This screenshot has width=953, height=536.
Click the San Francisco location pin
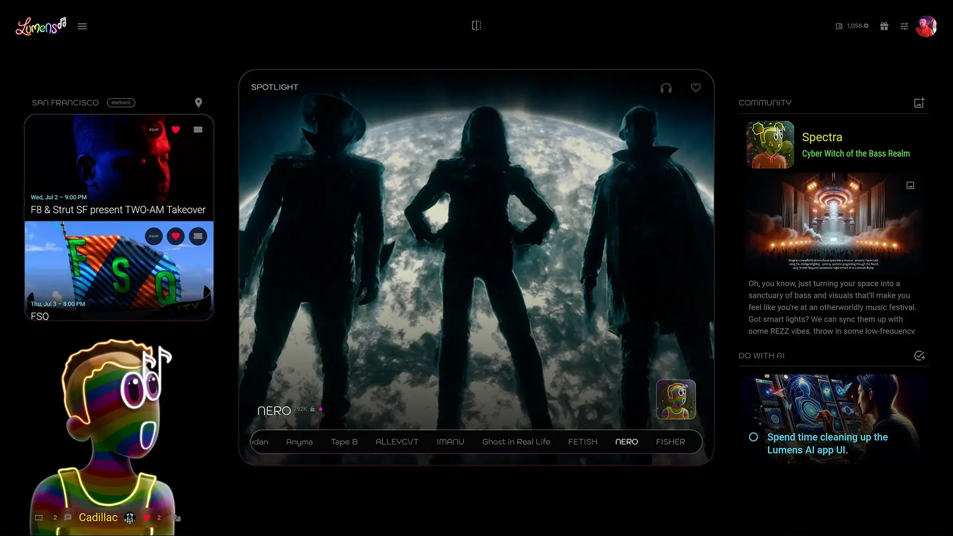point(198,103)
